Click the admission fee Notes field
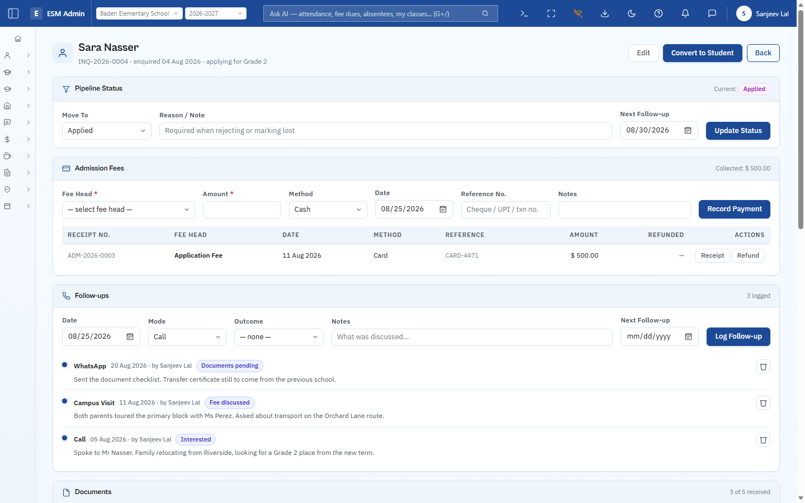This screenshot has height=503, width=805. coord(624,210)
